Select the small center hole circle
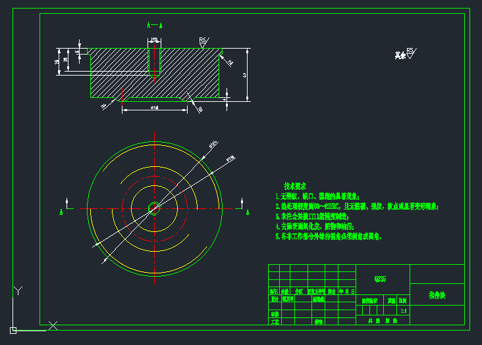 [x=154, y=208]
